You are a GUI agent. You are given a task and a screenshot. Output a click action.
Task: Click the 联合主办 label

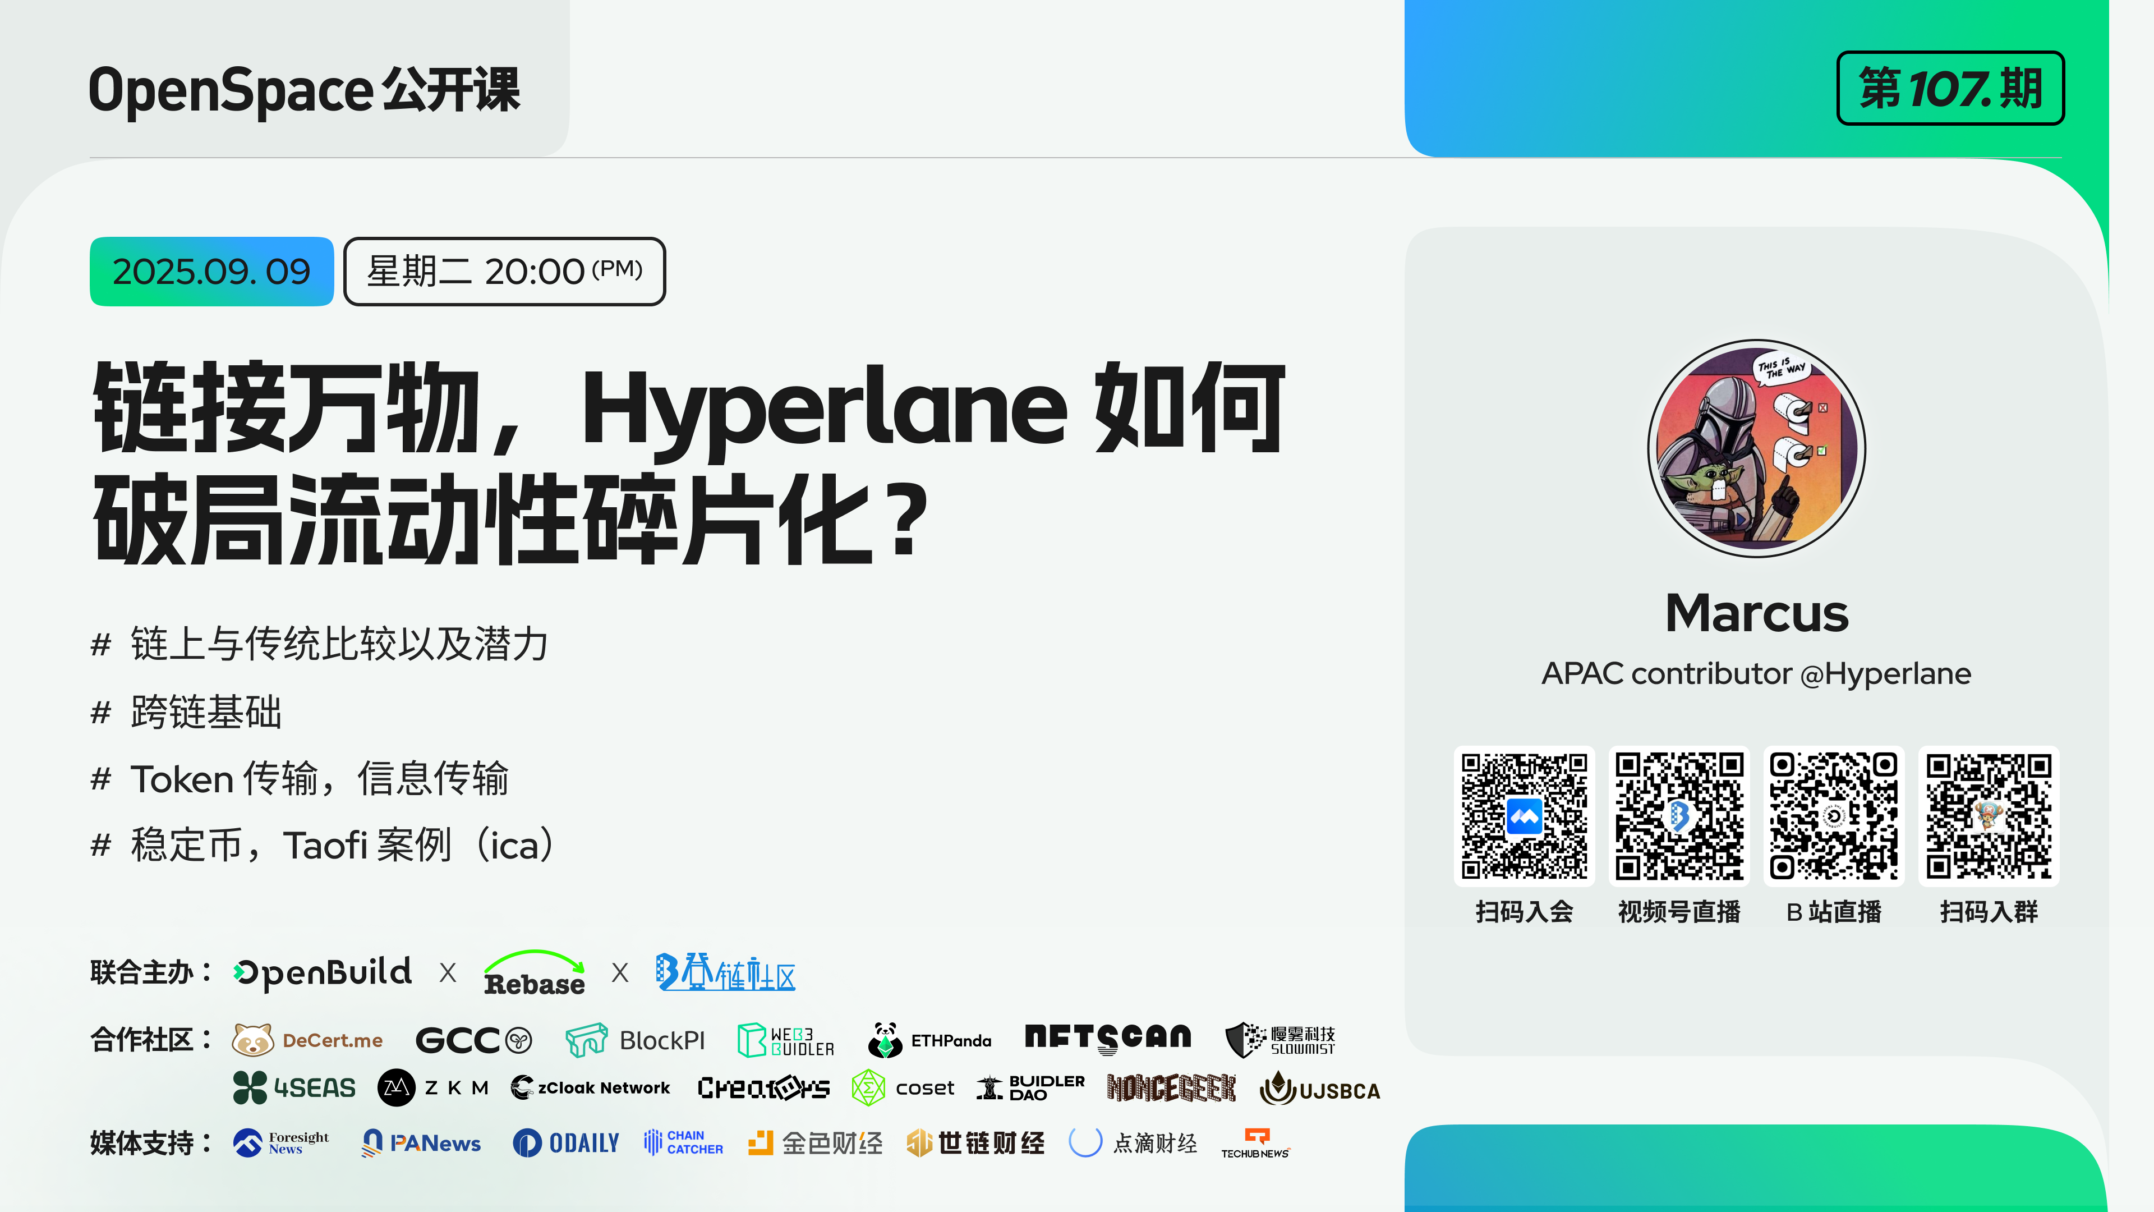pyautogui.click(x=150, y=973)
